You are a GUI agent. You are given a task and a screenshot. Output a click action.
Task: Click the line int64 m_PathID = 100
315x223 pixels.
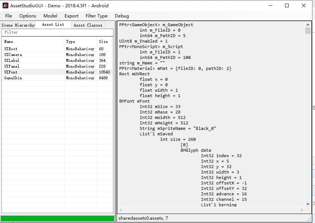pos(165,57)
